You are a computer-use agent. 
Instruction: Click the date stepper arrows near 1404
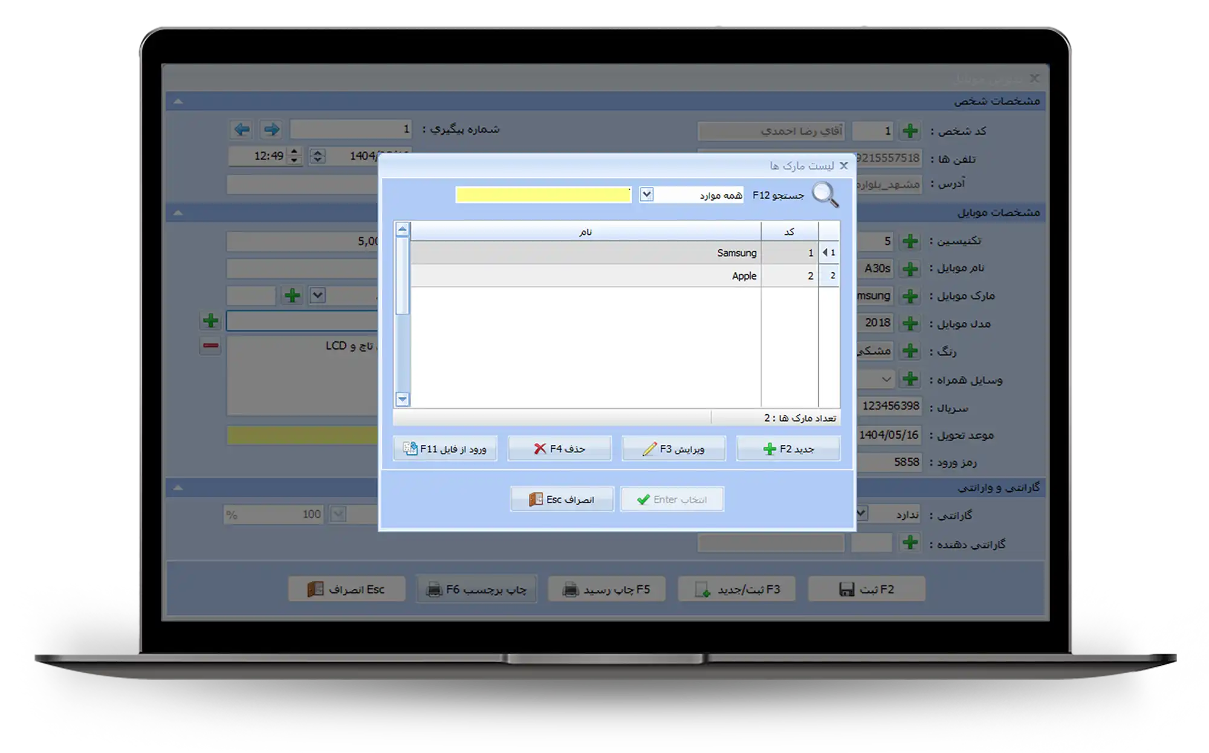317,156
